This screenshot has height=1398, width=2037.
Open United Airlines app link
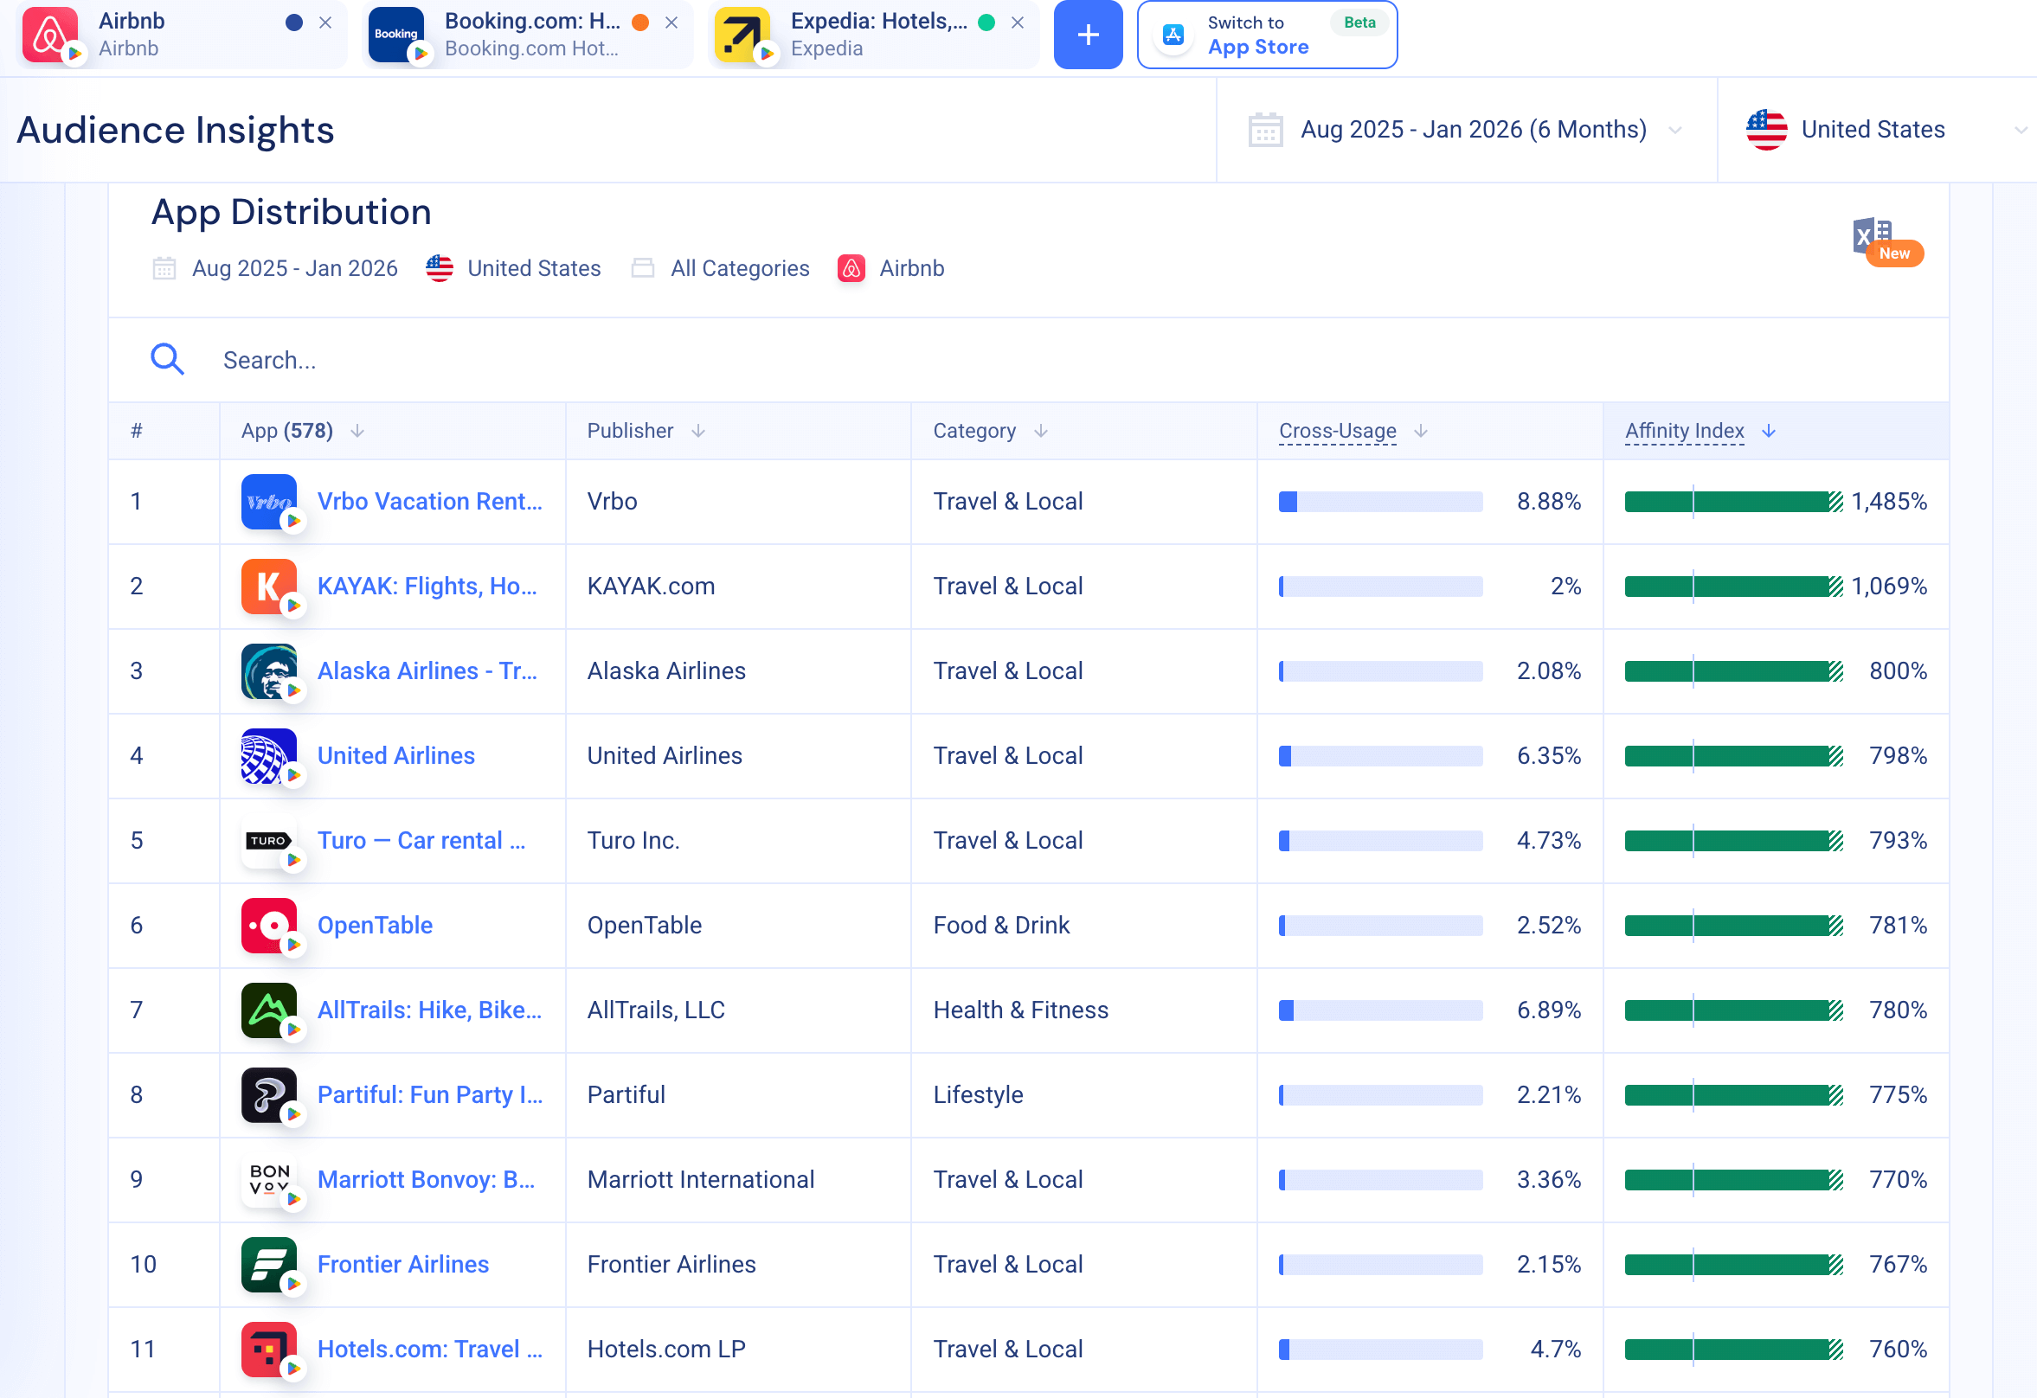pyautogui.click(x=395, y=755)
